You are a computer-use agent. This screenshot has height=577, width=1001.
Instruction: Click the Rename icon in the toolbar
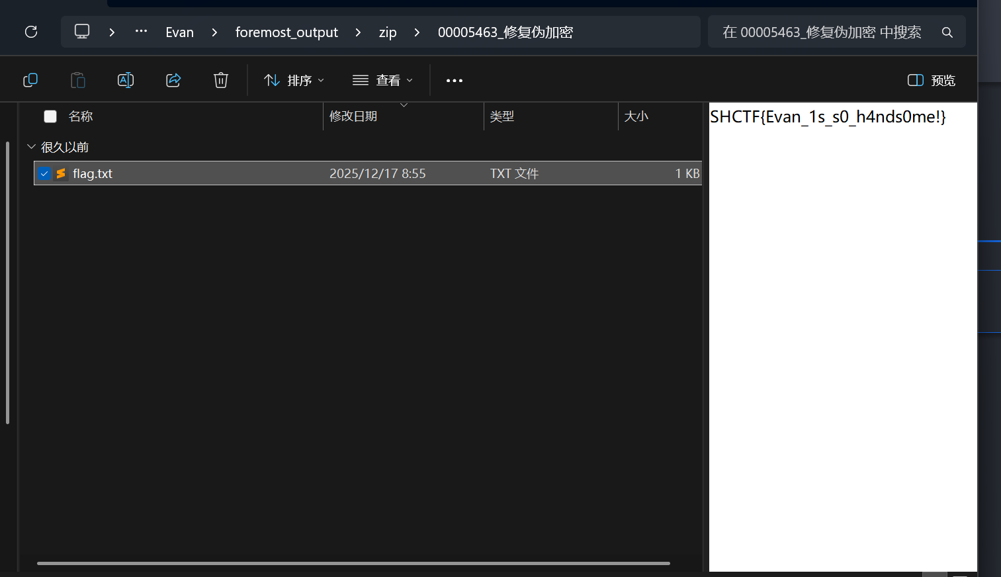coord(126,80)
